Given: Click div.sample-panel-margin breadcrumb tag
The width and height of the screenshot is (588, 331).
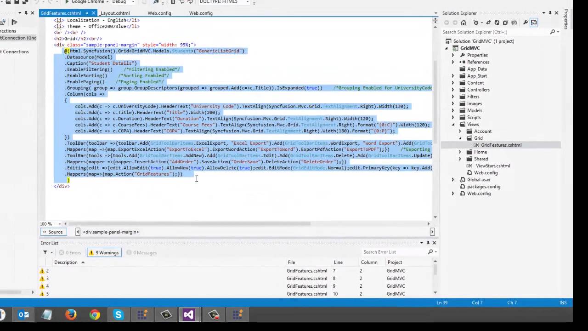Looking at the screenshot, I should (111, 232).
